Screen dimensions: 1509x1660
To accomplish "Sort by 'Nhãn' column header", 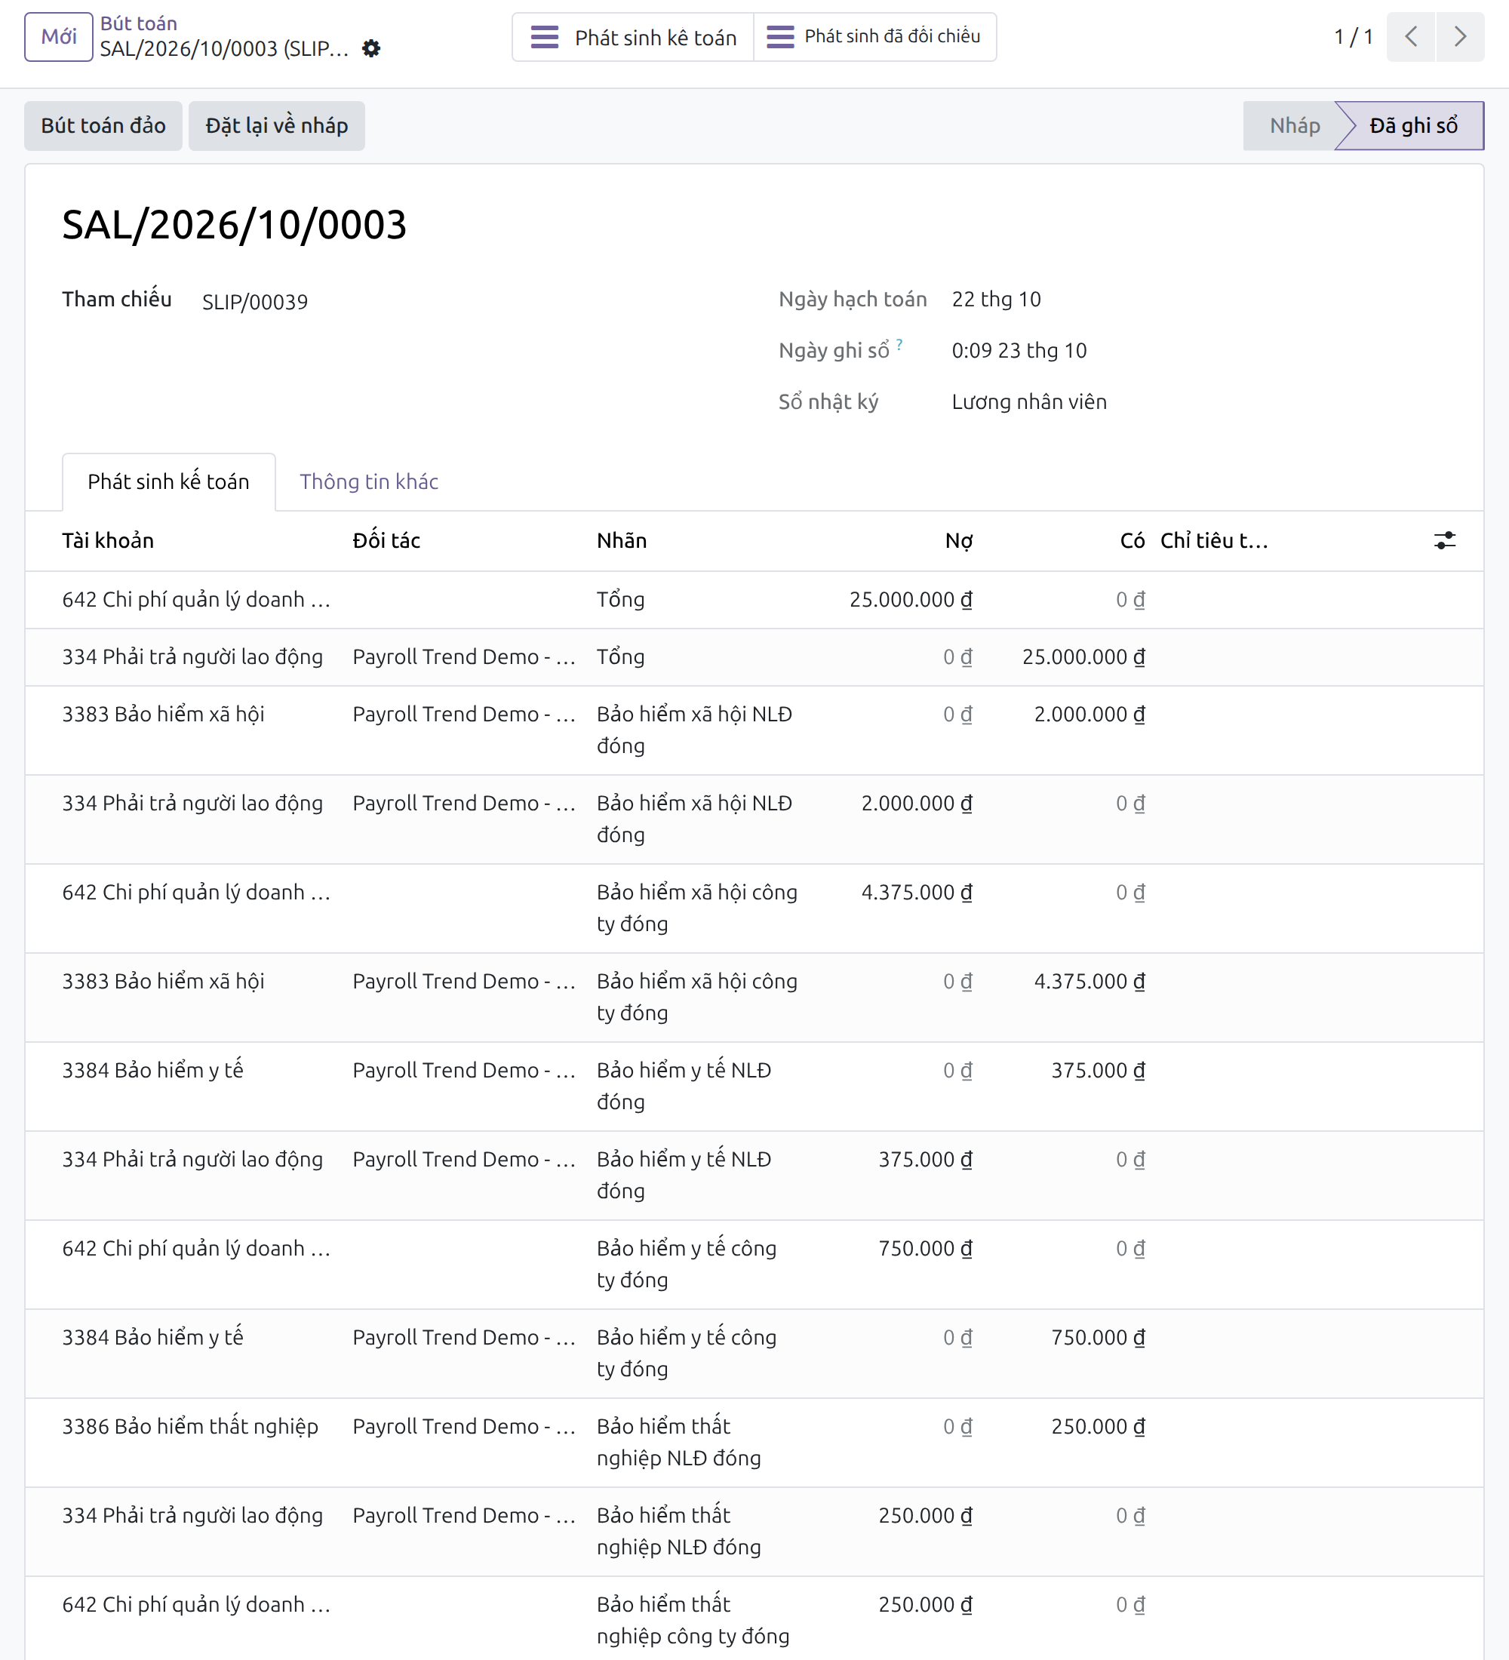I will [622, 540].
